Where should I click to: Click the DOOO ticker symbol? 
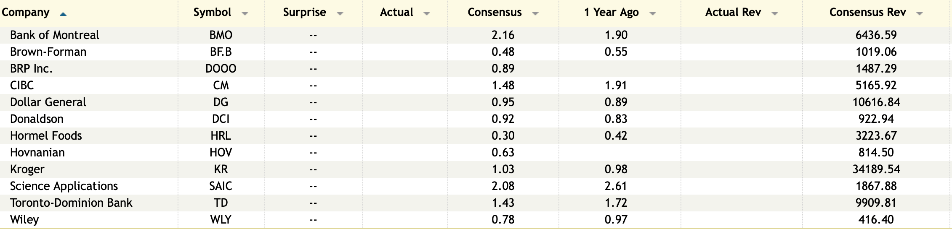coord(221,68)
